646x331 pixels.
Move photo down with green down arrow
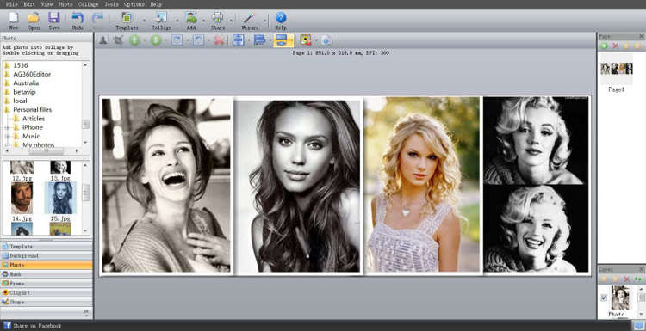point(156,40)
